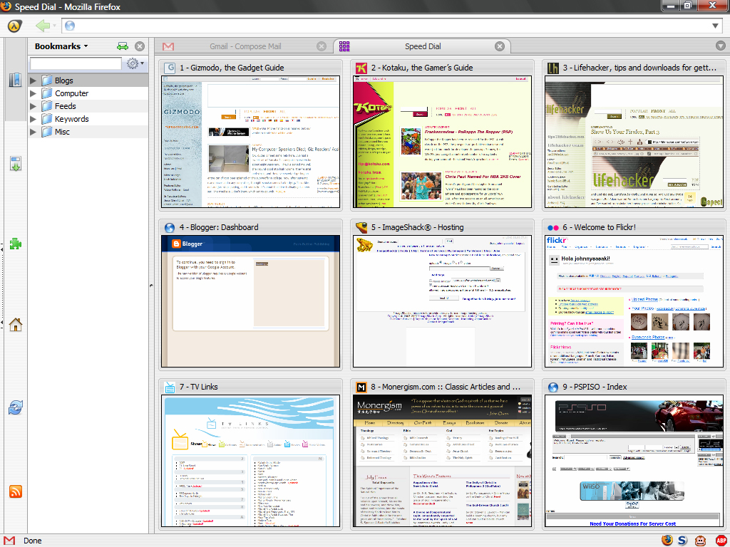Viewport: 730px width, 547px height.
Task: Click the title "6 - Welcome to Flickr!"
Action: point(599,227)
